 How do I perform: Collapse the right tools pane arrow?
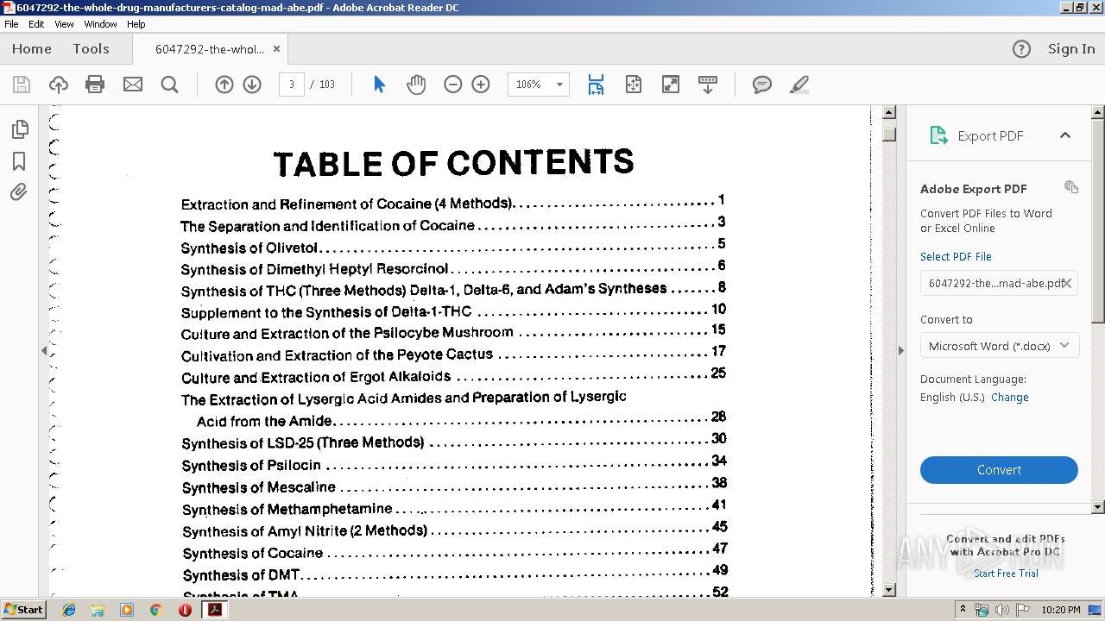[900, 350]
